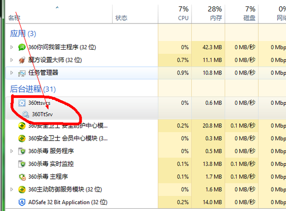Select 360安全卫士 会员中心模块 process name
This screenshot has width=286, height=211.
(x=68, y=138)
